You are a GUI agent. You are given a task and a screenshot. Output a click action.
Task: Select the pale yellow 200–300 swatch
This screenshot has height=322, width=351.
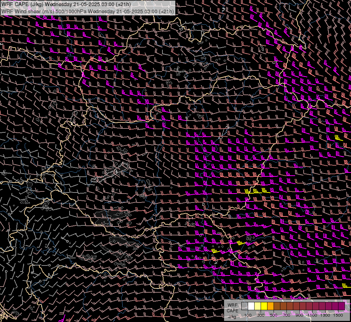258,306
